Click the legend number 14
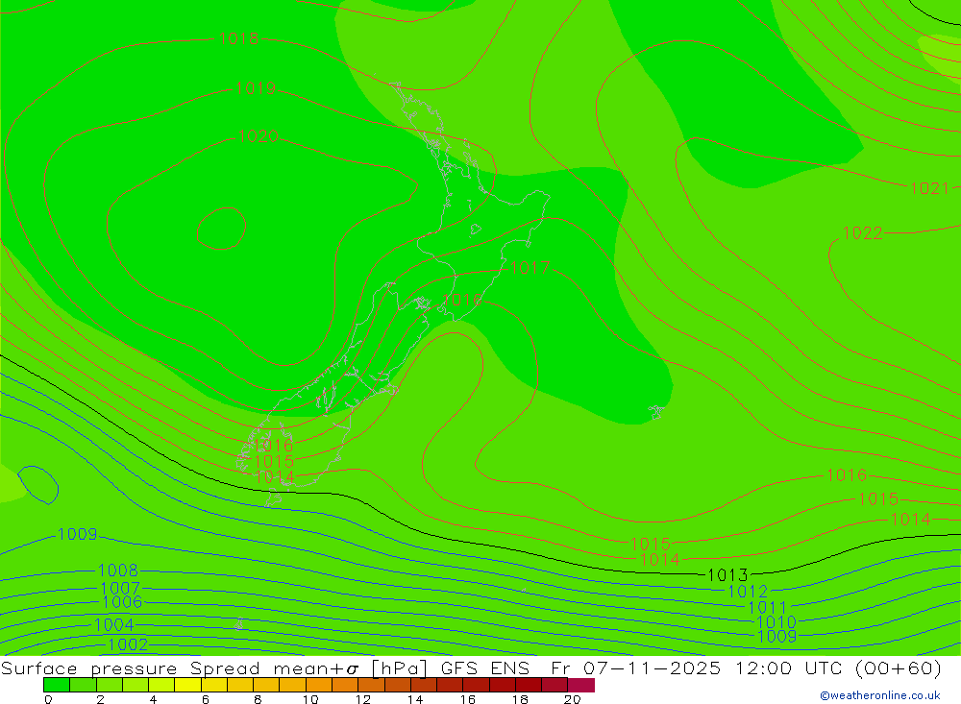 (x=415, y=699)
